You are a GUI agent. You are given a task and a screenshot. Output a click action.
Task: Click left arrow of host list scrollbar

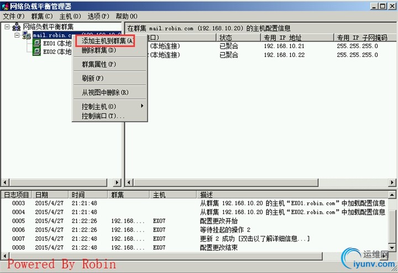tap(129, 182)
